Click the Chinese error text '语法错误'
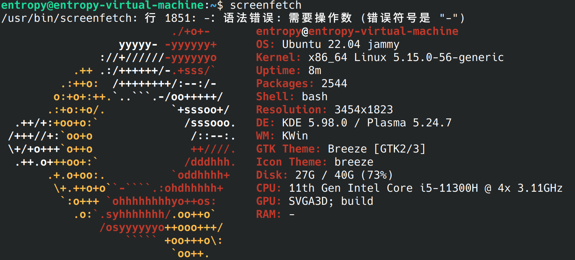This screenshot has height=260, width=575. (x=248, y=18)
